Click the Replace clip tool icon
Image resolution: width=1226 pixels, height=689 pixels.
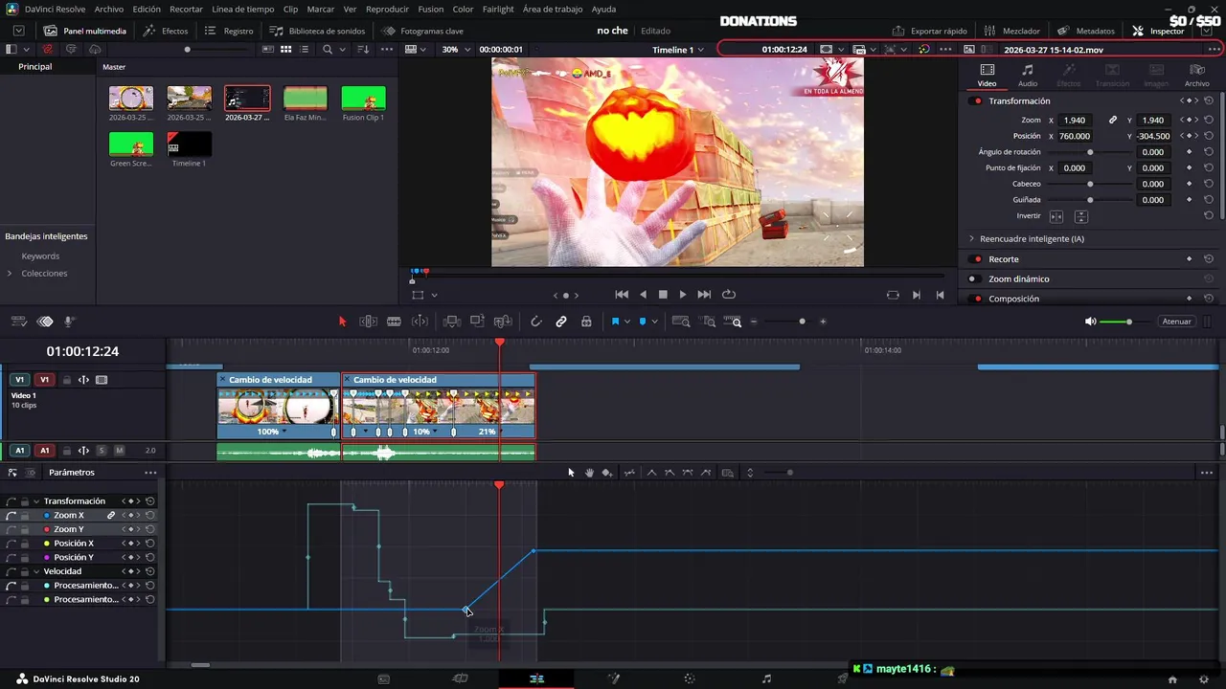tap(503, 322)
